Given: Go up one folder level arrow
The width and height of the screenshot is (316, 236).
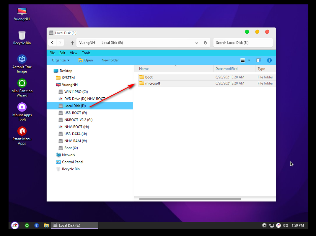Looking at the screenshot, I should click(72, 43).
